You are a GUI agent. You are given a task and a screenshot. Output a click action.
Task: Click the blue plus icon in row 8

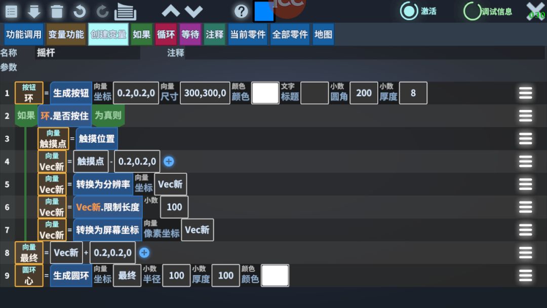[144, 253]
